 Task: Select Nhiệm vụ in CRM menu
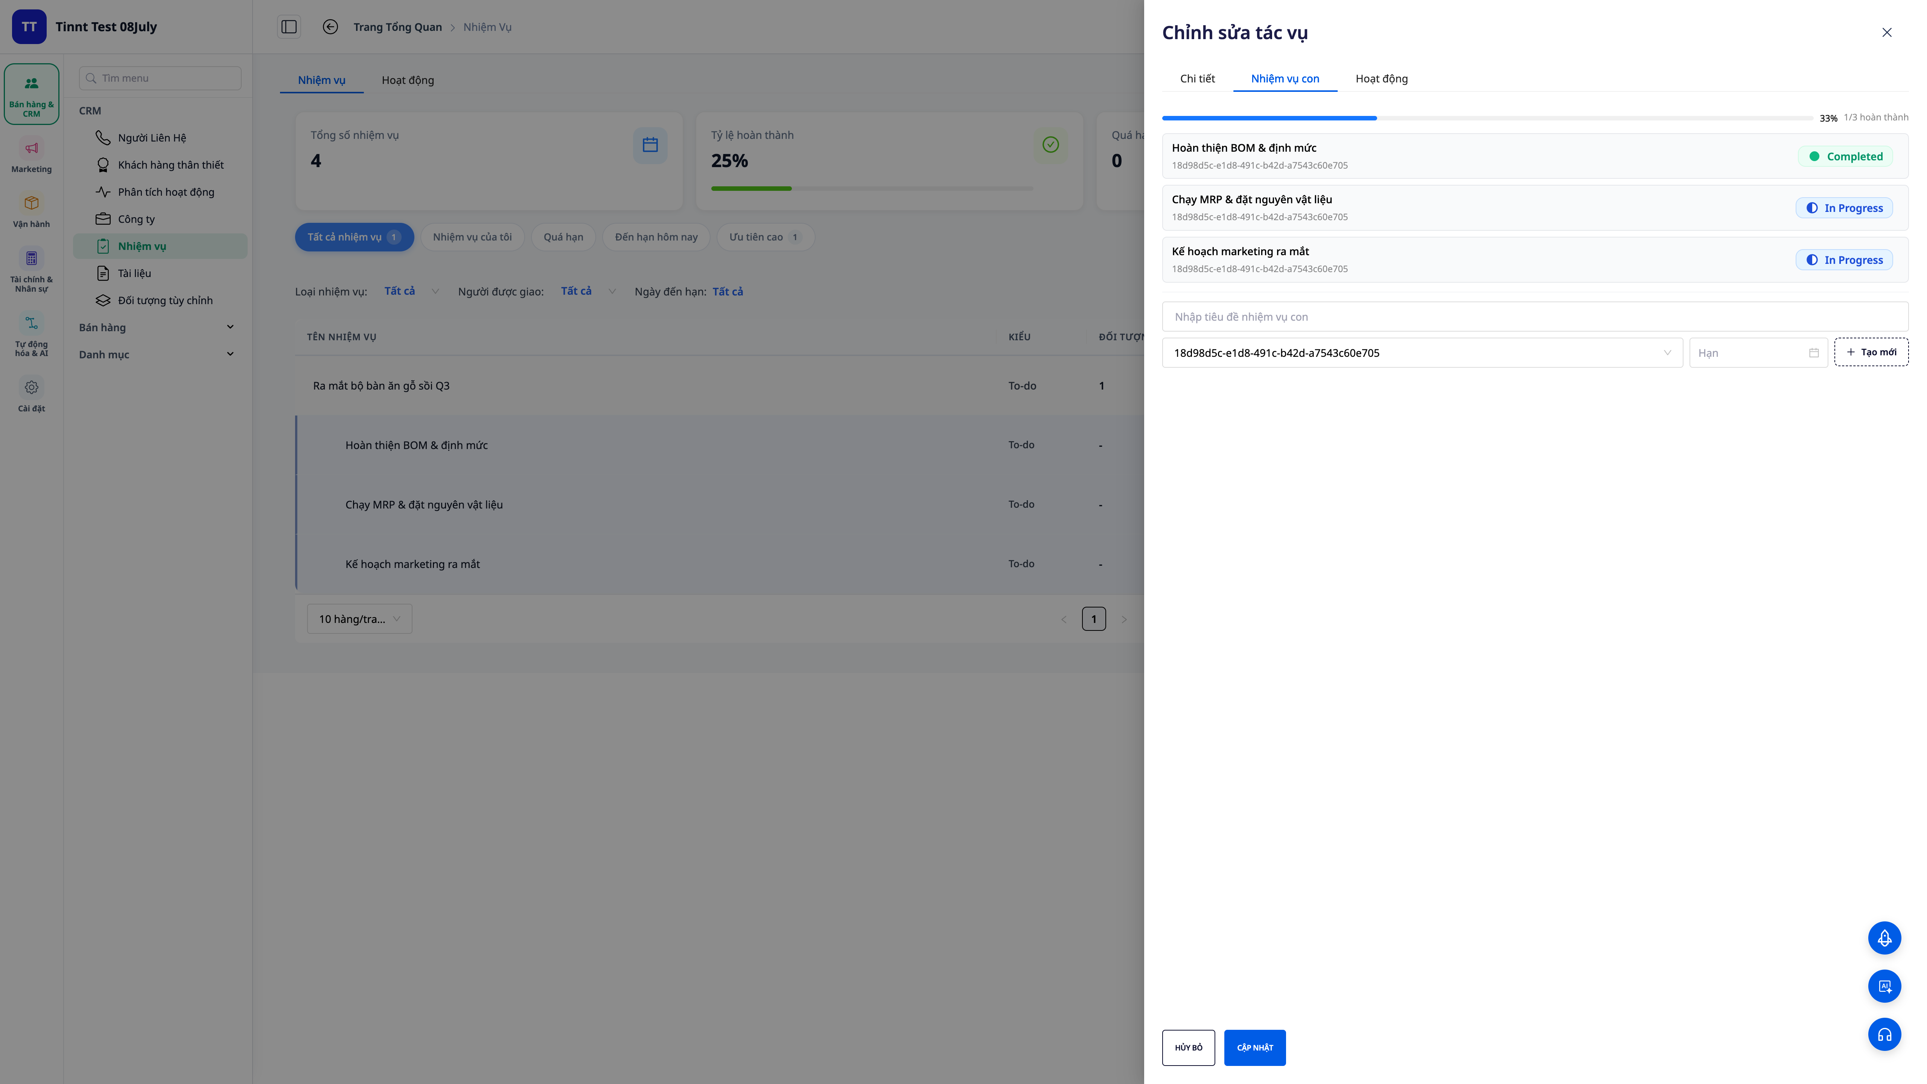[x=160, y=246]
